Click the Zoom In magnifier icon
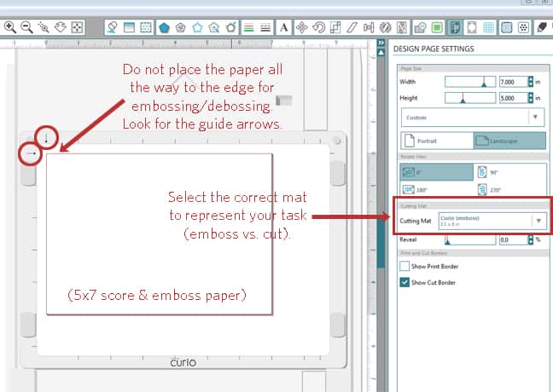The height and width of the screenshot is (392, 553). [x=10, y=27]
